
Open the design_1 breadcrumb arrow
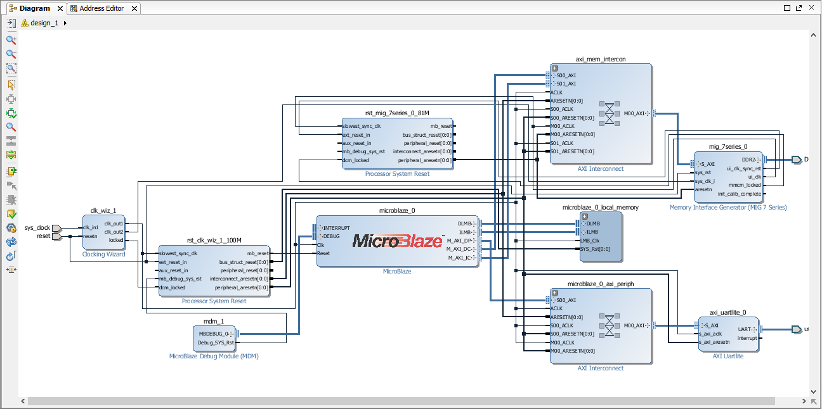pos(65,23)
